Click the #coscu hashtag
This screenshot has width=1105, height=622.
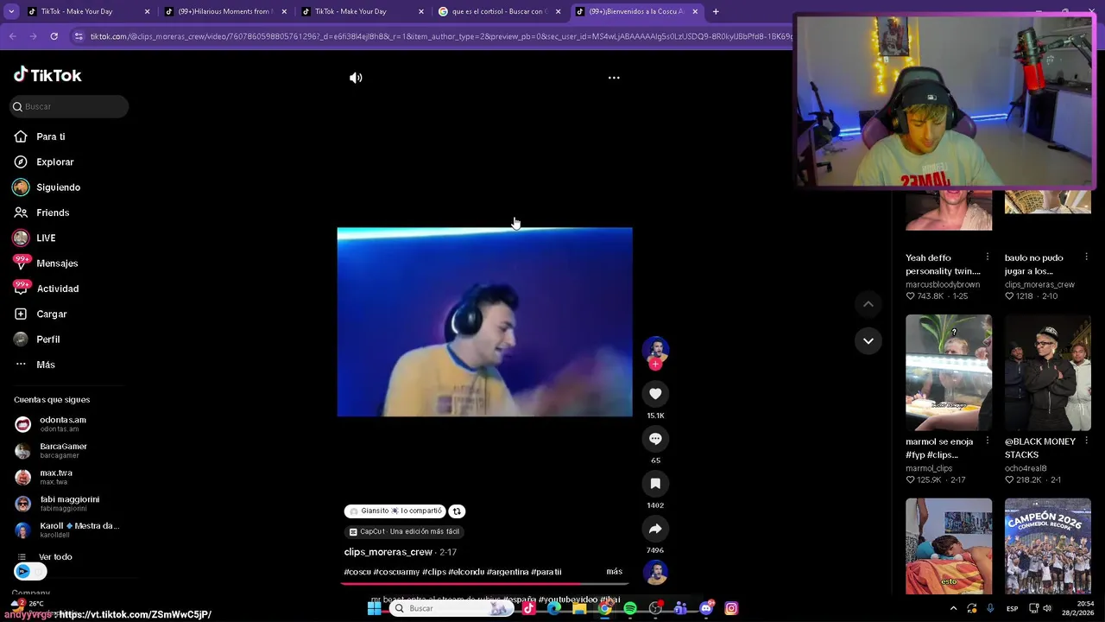[x=357, y=572]
